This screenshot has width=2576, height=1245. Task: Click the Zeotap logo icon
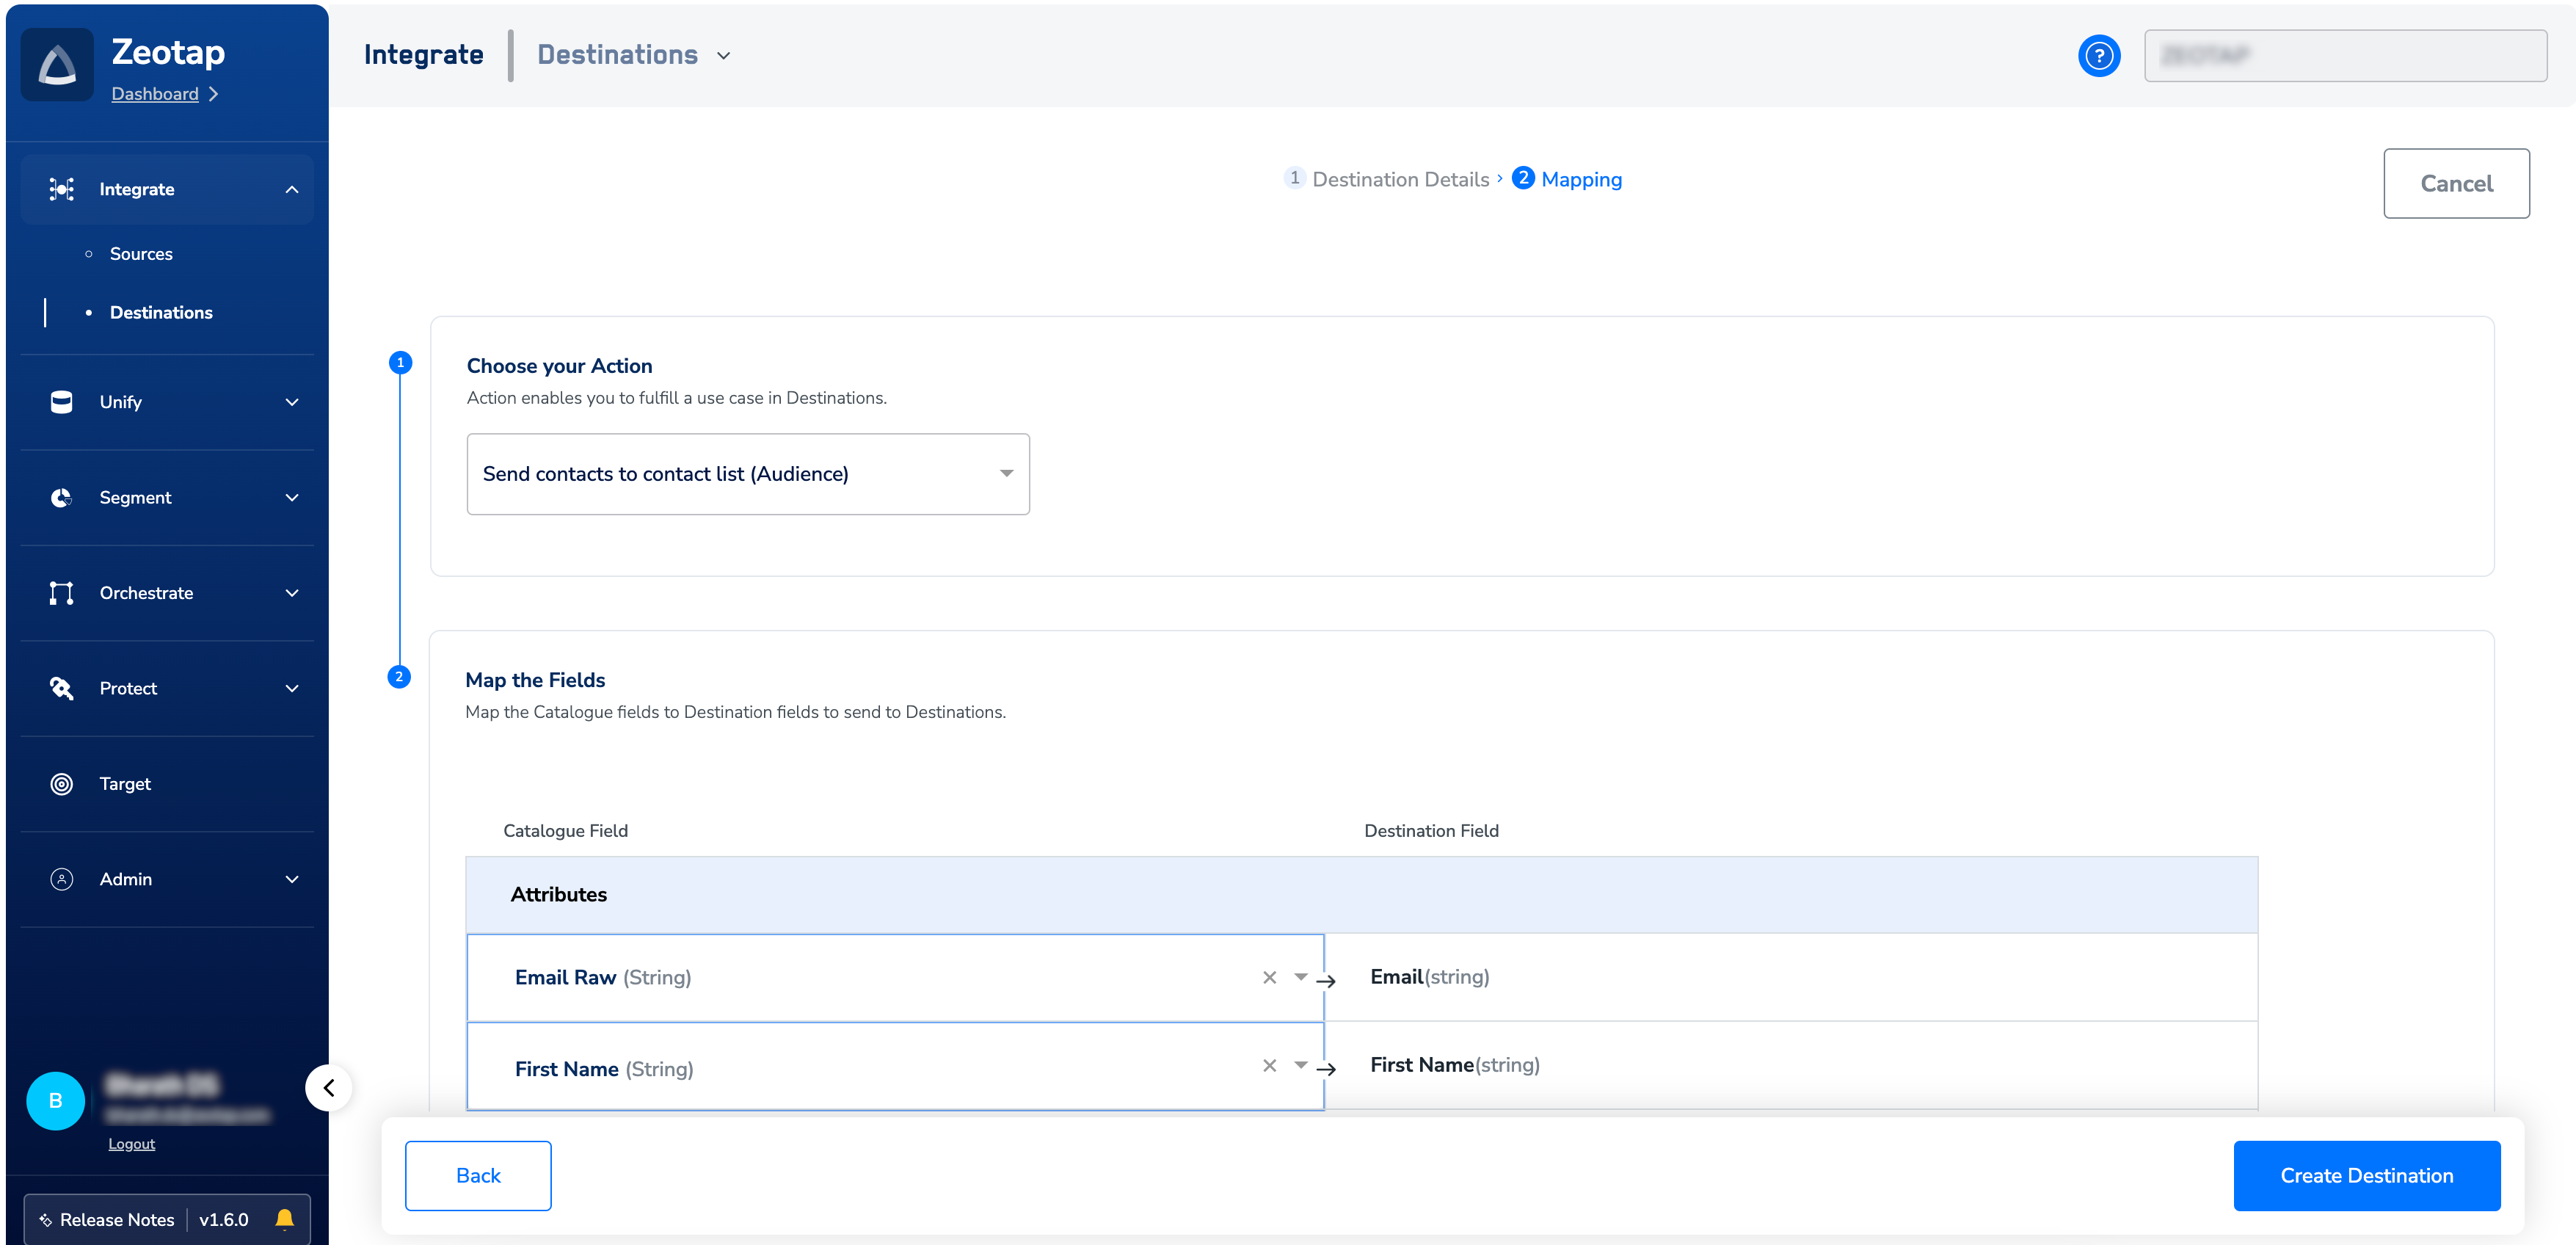[57, 65]
